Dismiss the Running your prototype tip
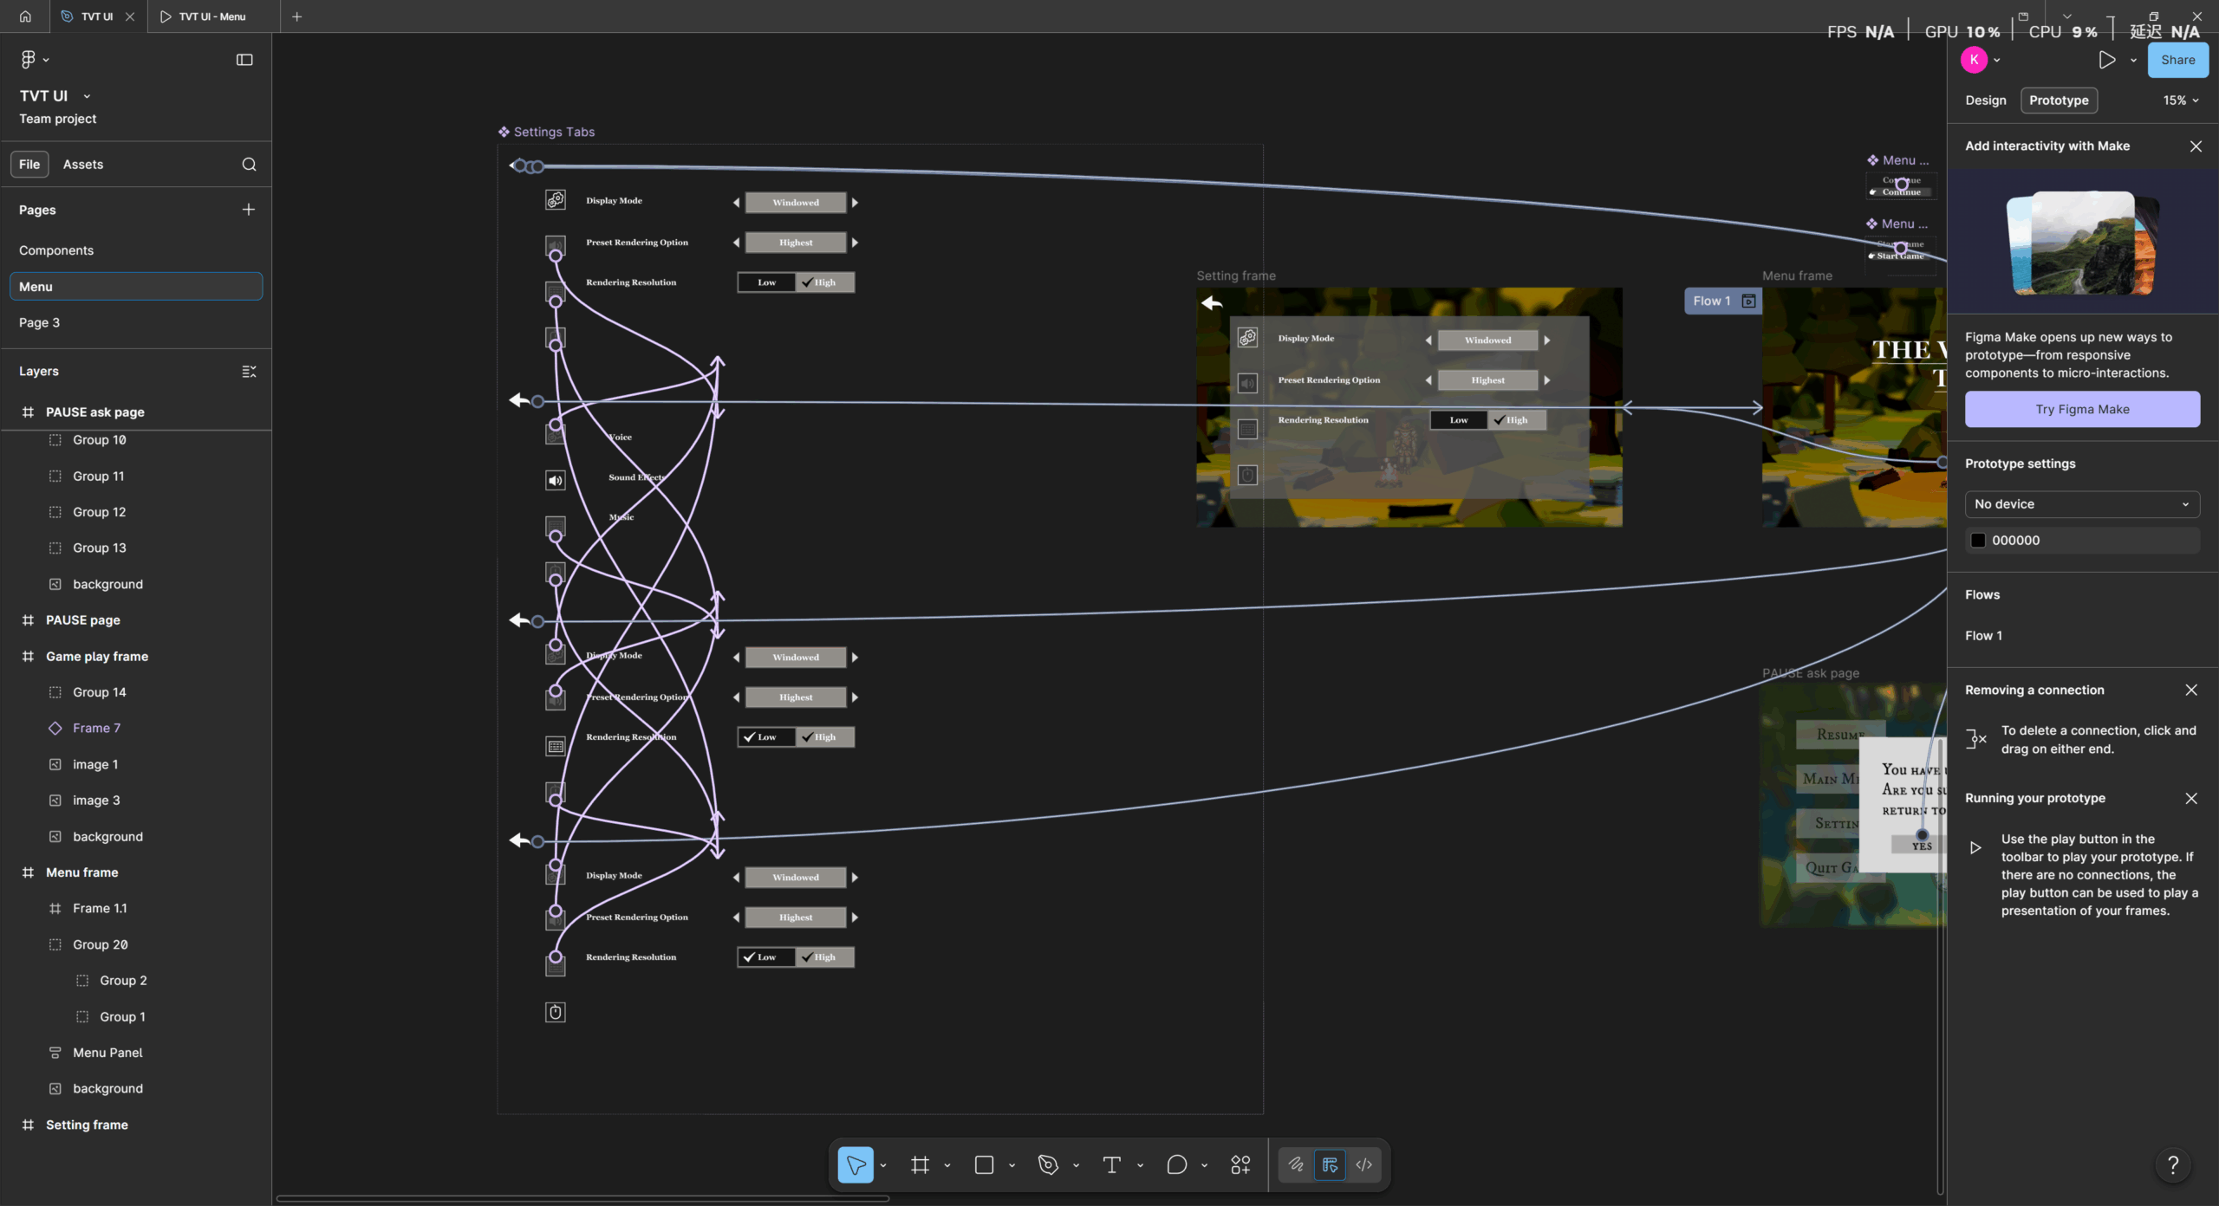 click(2191, 799)
